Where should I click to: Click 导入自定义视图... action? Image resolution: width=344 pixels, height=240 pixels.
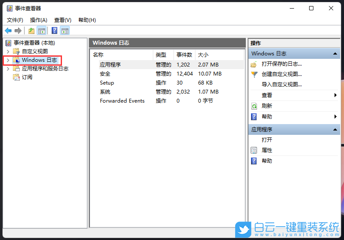(282, 85)
